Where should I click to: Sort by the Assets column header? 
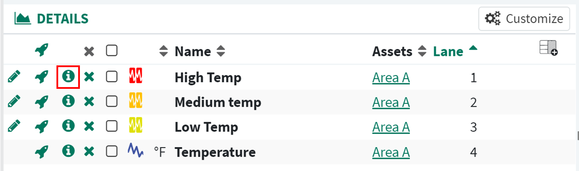pos(392,52)
